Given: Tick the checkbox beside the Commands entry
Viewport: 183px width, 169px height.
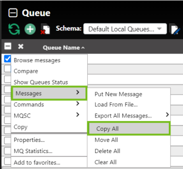Looking at the screenshot, I should click(x=8, y=110).
